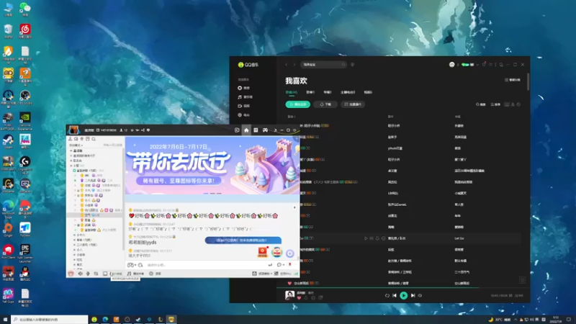Click the Batch Operation button
This screenshot has height=324, width=576.
(353, 104)
